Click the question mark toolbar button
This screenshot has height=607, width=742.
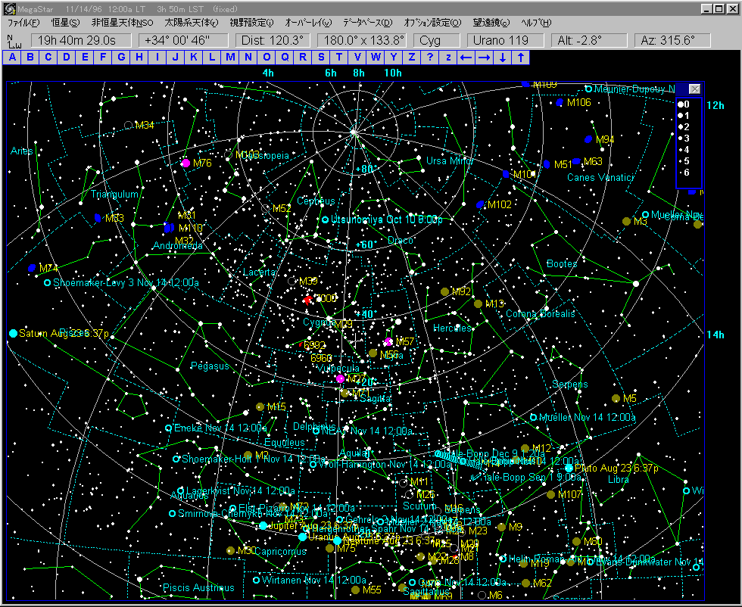tap(430, 58)
